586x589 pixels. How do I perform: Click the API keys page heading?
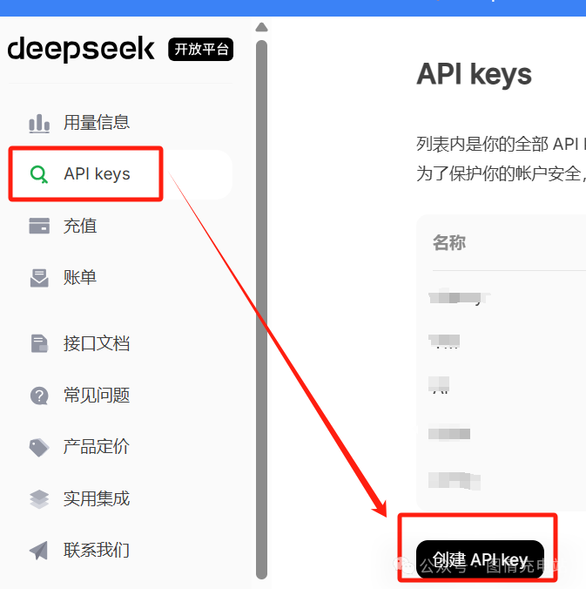pos(475,74)
